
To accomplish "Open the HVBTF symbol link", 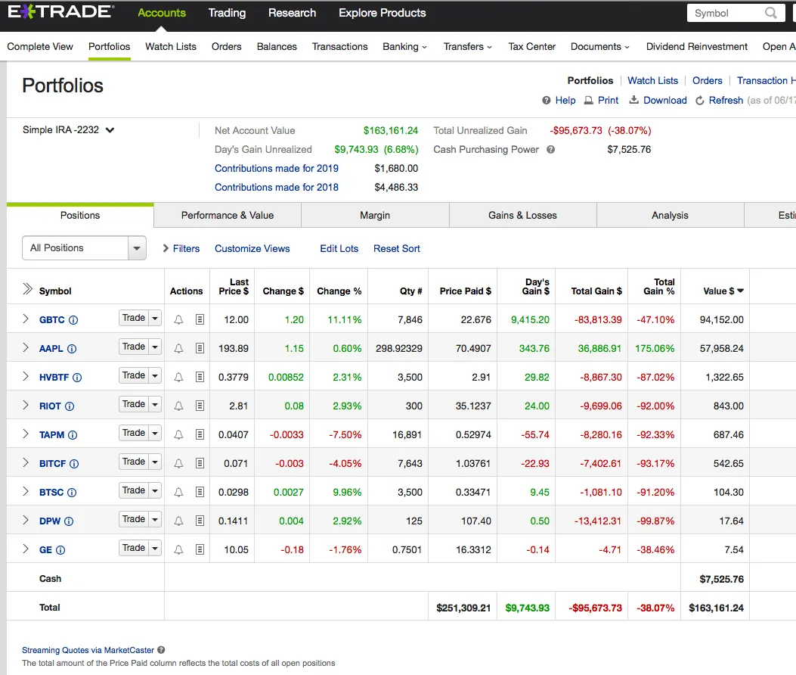I will [54, 378].
